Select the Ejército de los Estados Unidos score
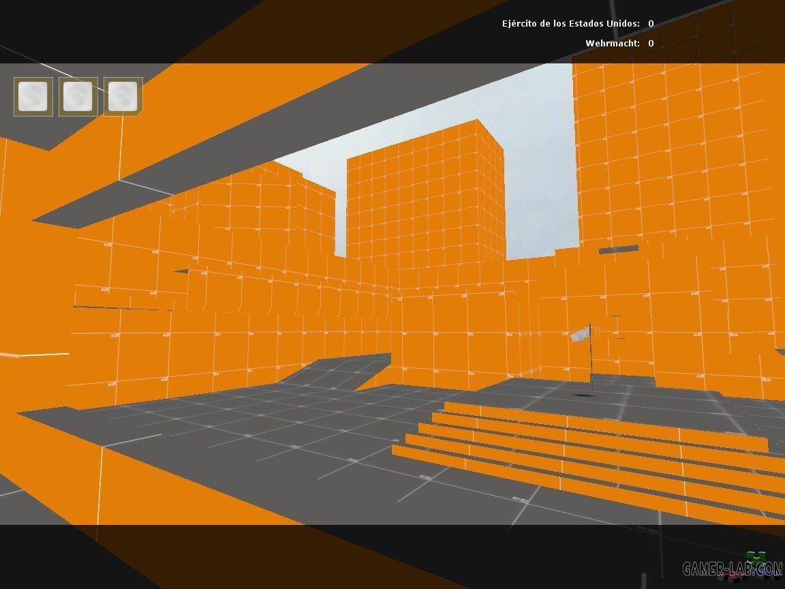 coord(651,24)
